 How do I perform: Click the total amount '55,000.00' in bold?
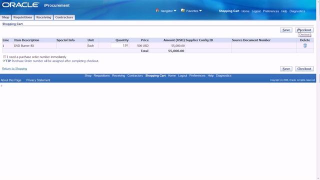(176, 51)
